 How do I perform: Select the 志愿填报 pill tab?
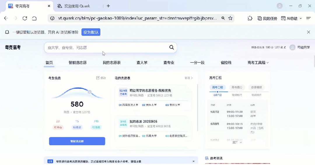256,87
